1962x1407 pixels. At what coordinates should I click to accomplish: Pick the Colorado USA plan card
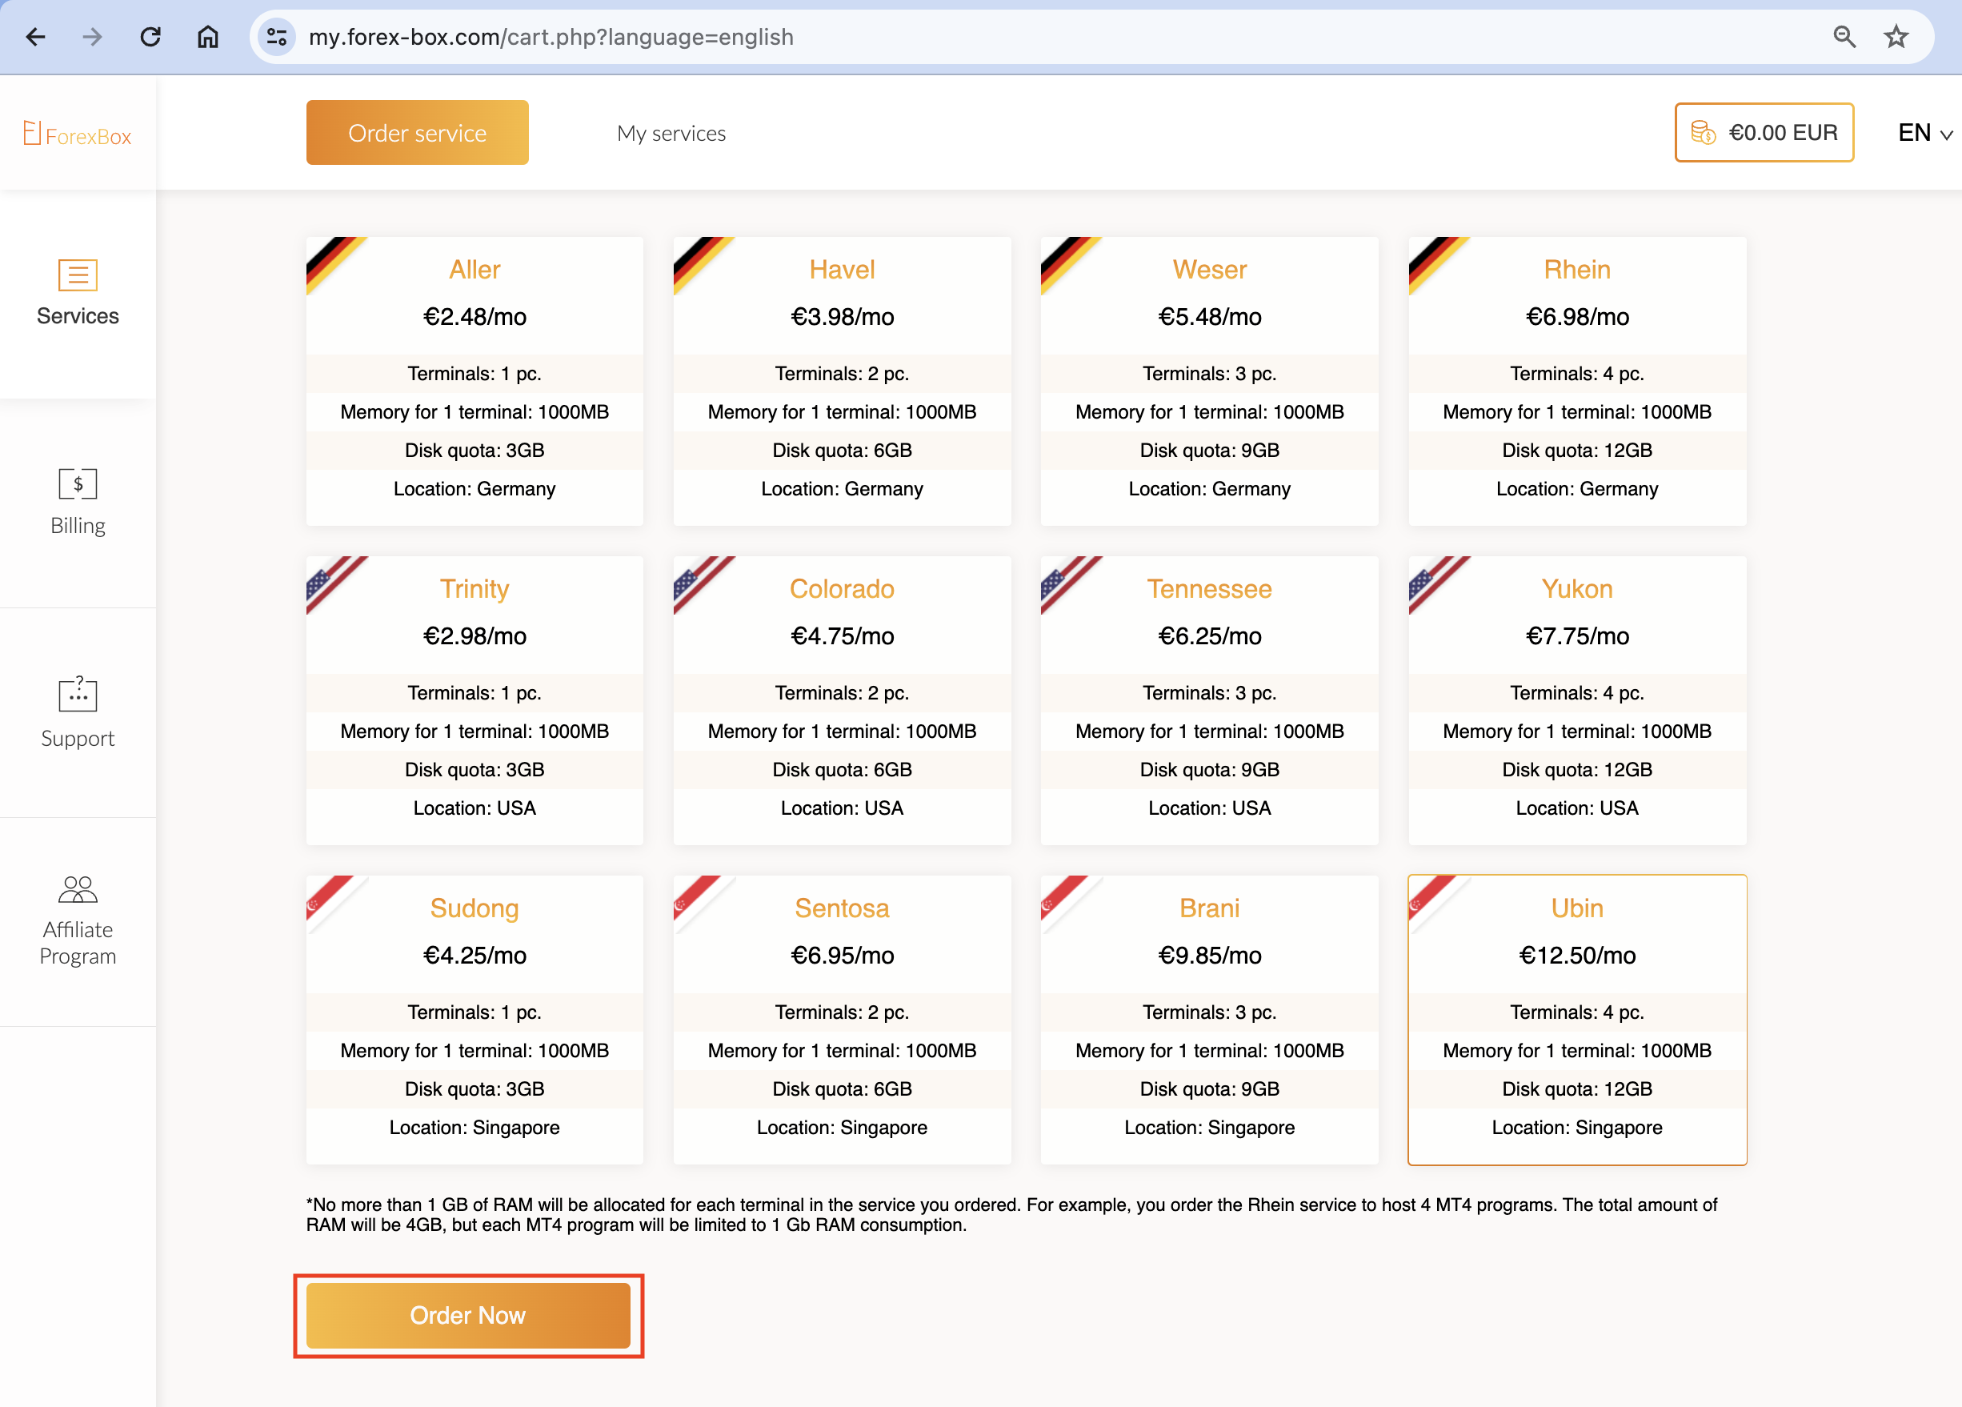pos(842,700)
